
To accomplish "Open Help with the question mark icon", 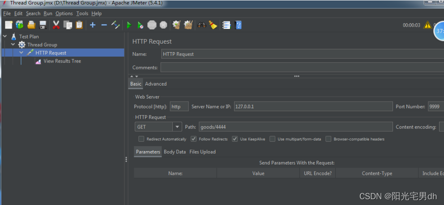I will pyautogui.click(x=239, y=25).
